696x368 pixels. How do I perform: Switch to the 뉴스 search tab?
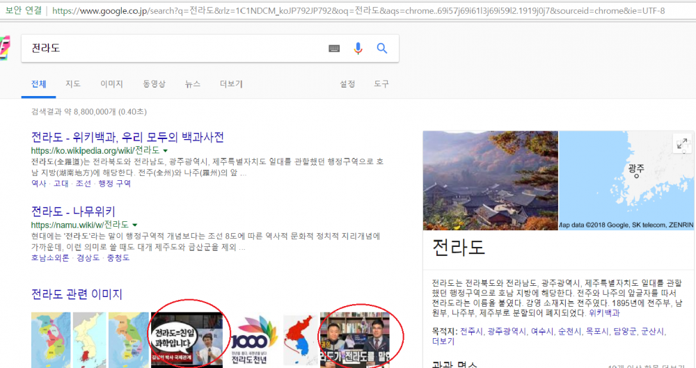(x=193, y=84)
